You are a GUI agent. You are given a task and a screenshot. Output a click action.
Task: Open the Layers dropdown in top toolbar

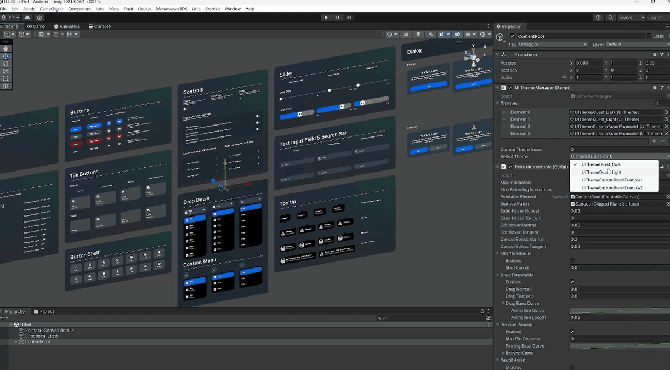(x=631, y=18)
